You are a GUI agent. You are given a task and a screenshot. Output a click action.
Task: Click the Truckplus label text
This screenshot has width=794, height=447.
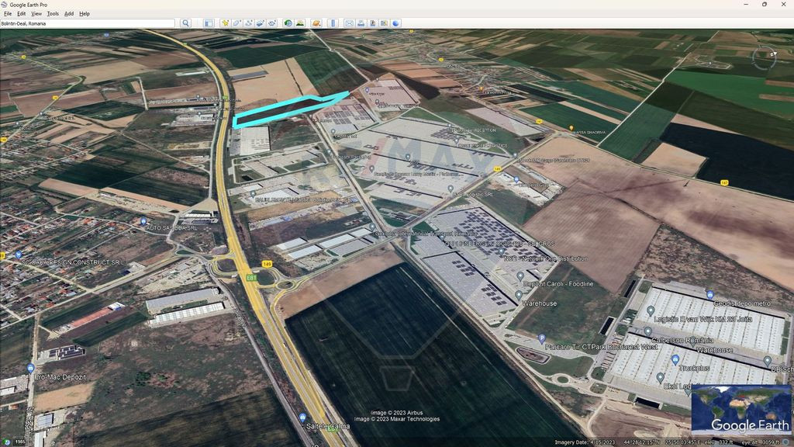coord(694,368)
